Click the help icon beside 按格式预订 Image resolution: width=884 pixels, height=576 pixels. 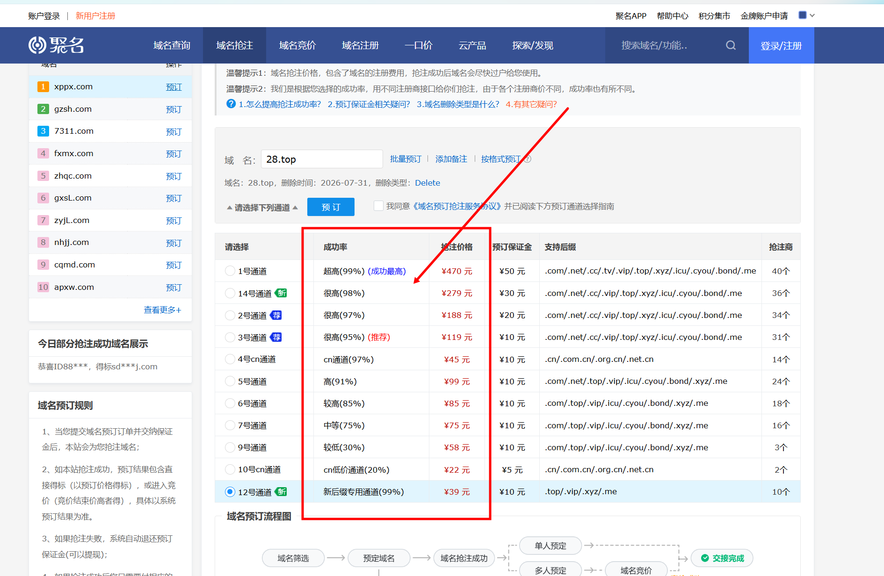pyautogui.click(x=528, y=159)
